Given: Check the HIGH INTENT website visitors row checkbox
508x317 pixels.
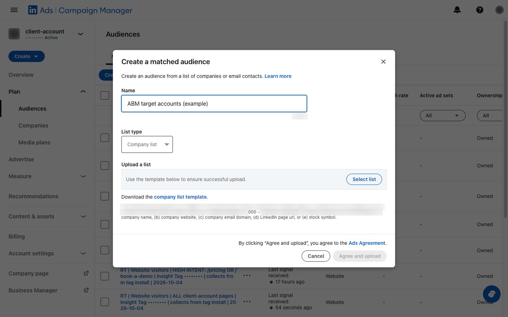Looking at the screenshot, I should (105, 276).
